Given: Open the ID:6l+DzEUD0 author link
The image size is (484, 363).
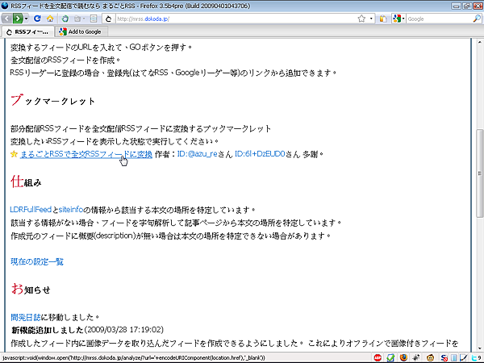Looking at the screenshot, I should click(x=260, y=154).
